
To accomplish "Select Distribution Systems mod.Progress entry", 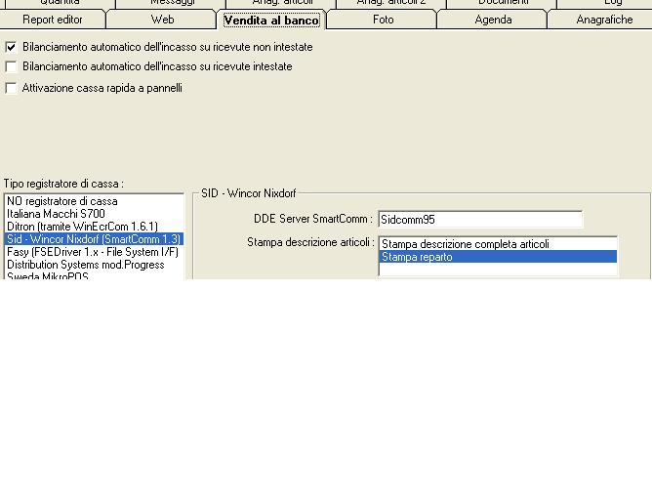I will (94, 265).
